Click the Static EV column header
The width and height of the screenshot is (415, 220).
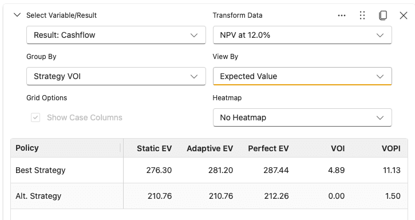click(154, 148)
